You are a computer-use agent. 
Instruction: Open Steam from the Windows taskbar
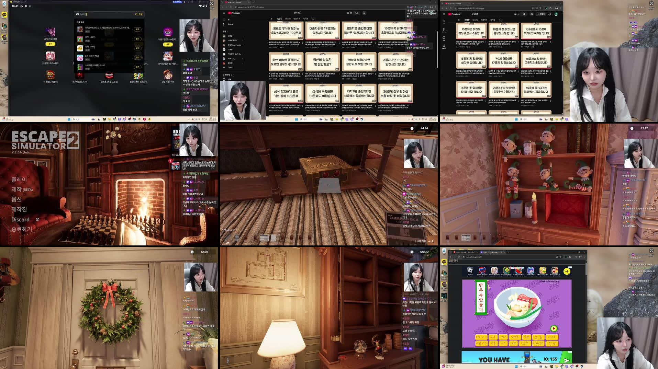click(134, 119)
